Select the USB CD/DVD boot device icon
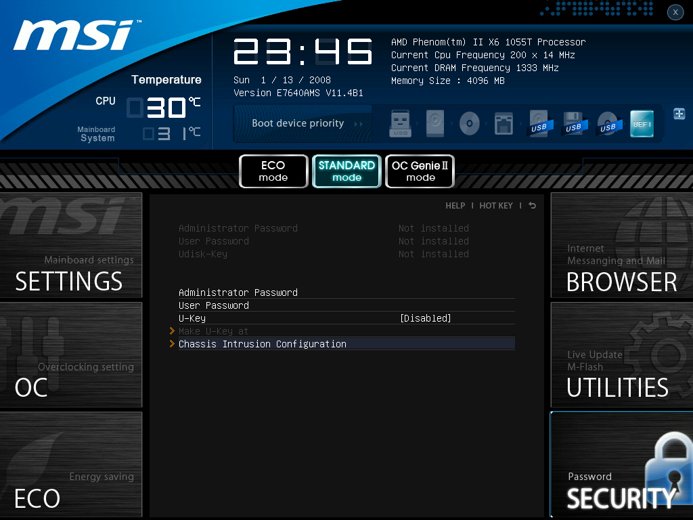The height and width of the screenshot is (520, 693). (608, 124)
